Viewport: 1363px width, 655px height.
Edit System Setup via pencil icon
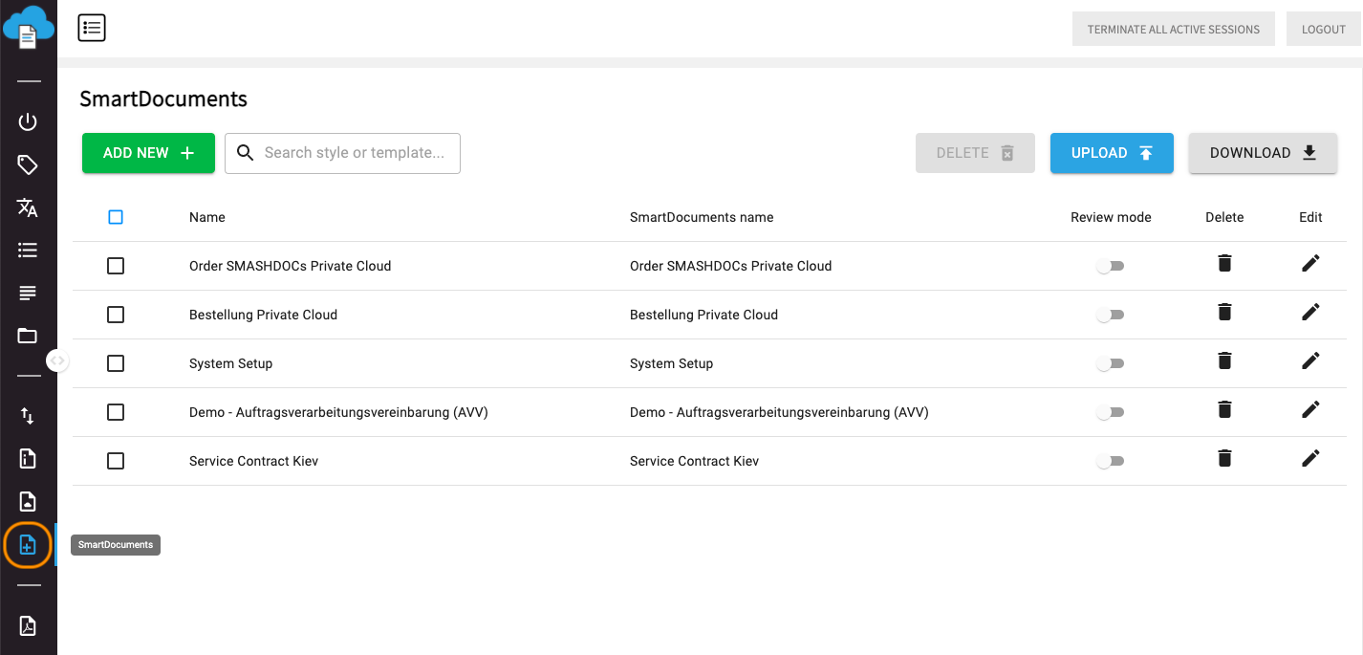(x=1310, y=360)
